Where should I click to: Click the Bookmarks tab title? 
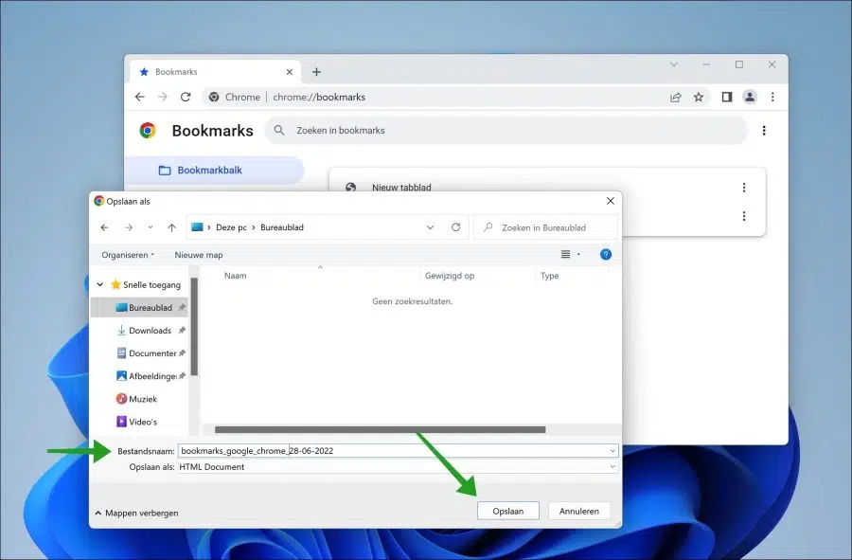[176, 72]
